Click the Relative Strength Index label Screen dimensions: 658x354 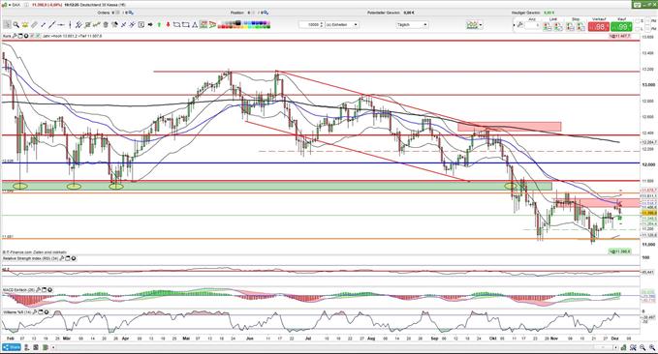click(30, 258)
